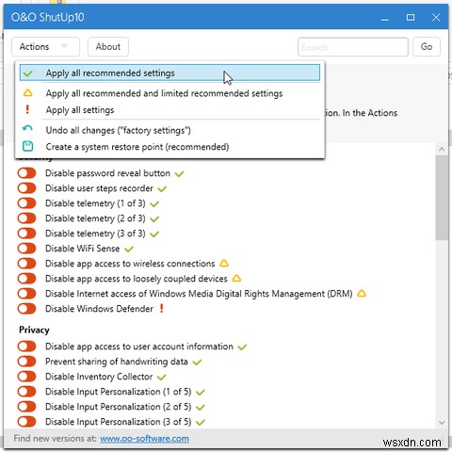Toggle Disable password reveal button switch
The width and height of the screenshot is (452, 452).
[x=26, y=173]
